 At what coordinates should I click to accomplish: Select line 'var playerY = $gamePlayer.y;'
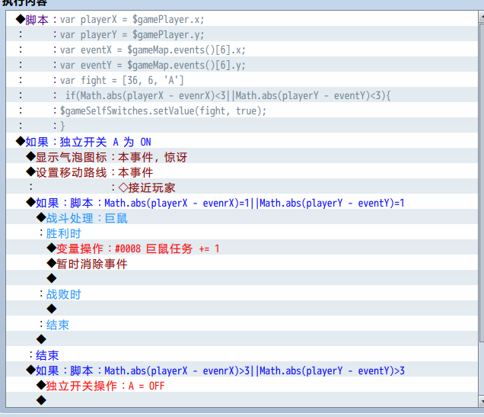pyautogui.click(x=242, y=34)
